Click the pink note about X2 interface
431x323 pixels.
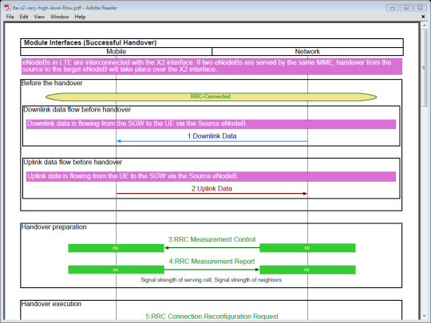(x=212, y=66)
